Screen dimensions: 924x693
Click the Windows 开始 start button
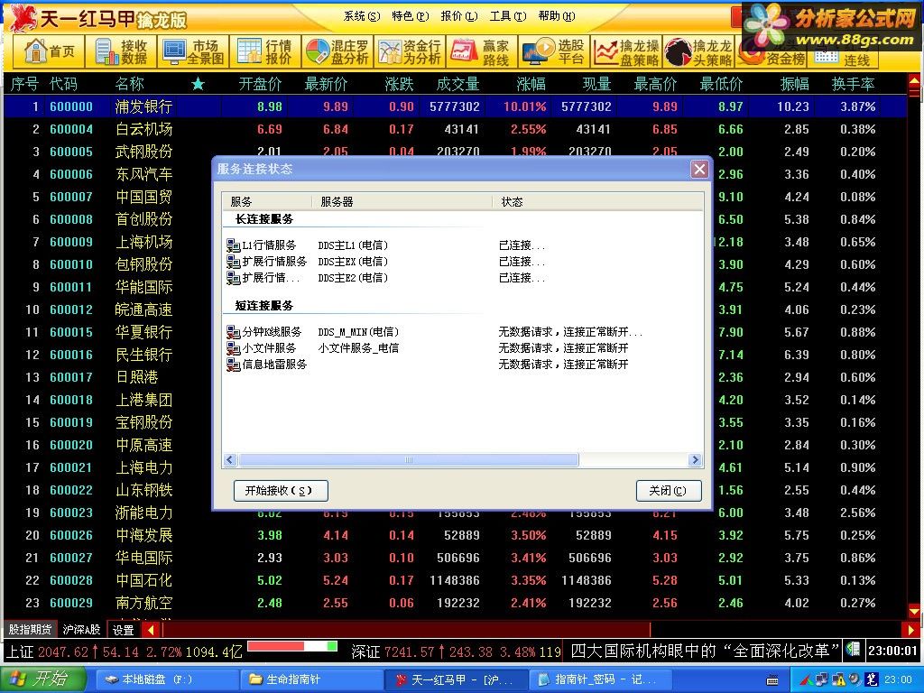(42, 679)
